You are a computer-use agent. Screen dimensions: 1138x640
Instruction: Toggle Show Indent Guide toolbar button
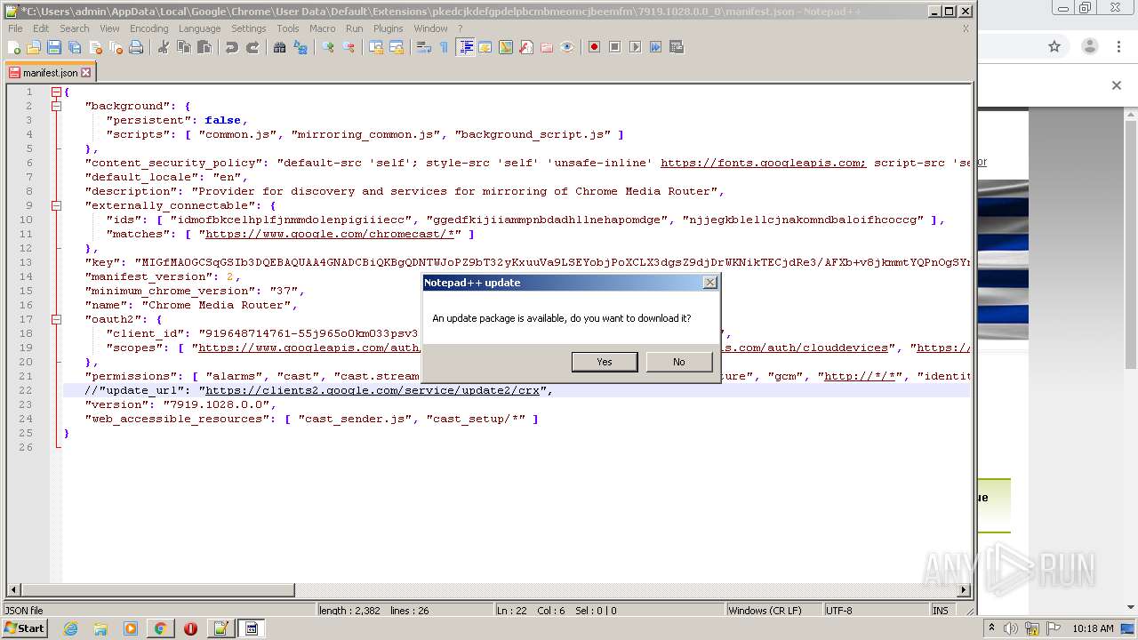point(465,47)
